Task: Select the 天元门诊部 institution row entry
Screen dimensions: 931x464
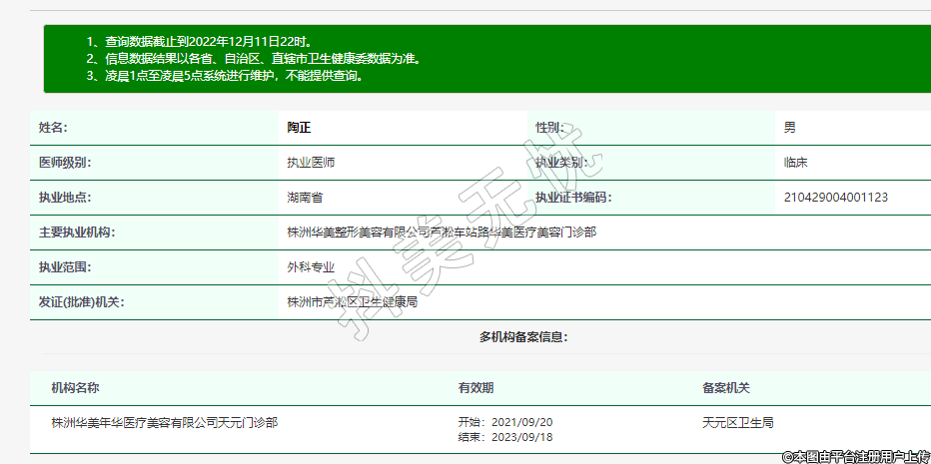Action: (x=165, y=423)
